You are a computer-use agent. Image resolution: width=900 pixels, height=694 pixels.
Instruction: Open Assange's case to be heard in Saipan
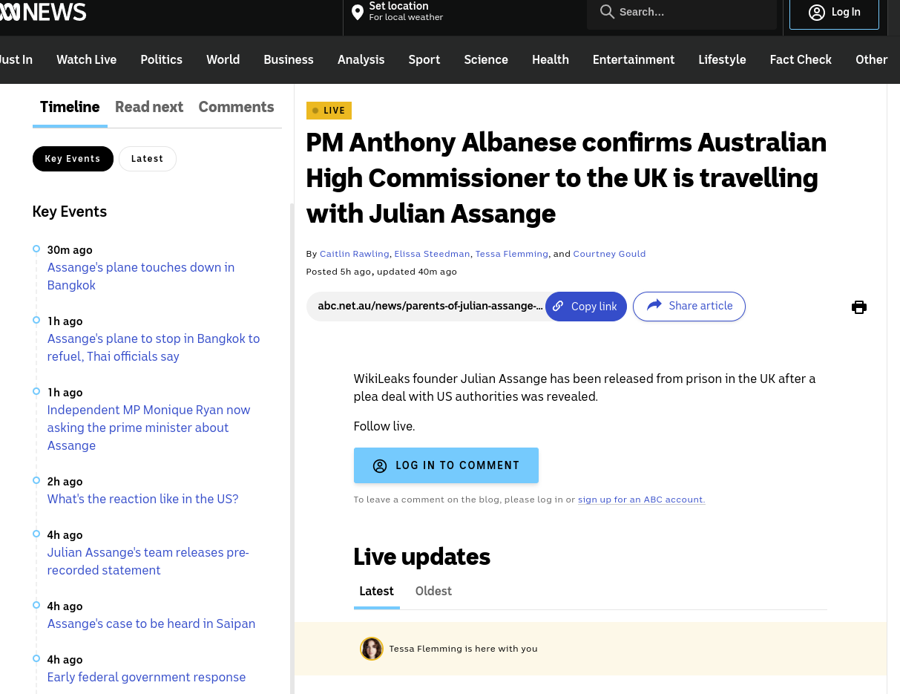[x=151, y=623]
